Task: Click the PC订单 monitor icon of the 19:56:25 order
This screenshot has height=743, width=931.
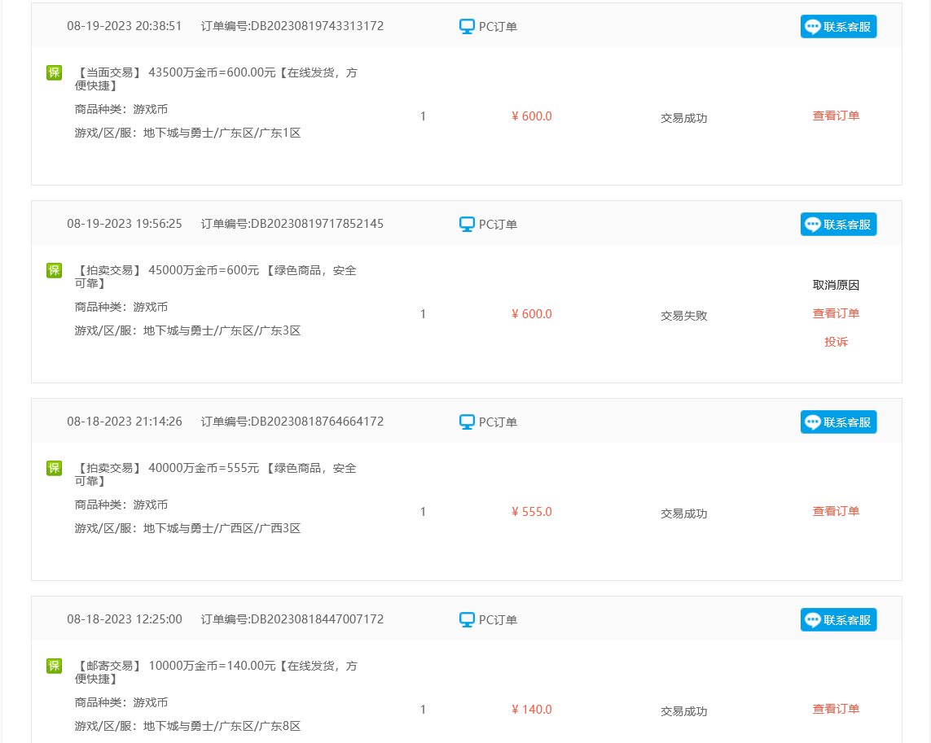Action: [467, 225]
